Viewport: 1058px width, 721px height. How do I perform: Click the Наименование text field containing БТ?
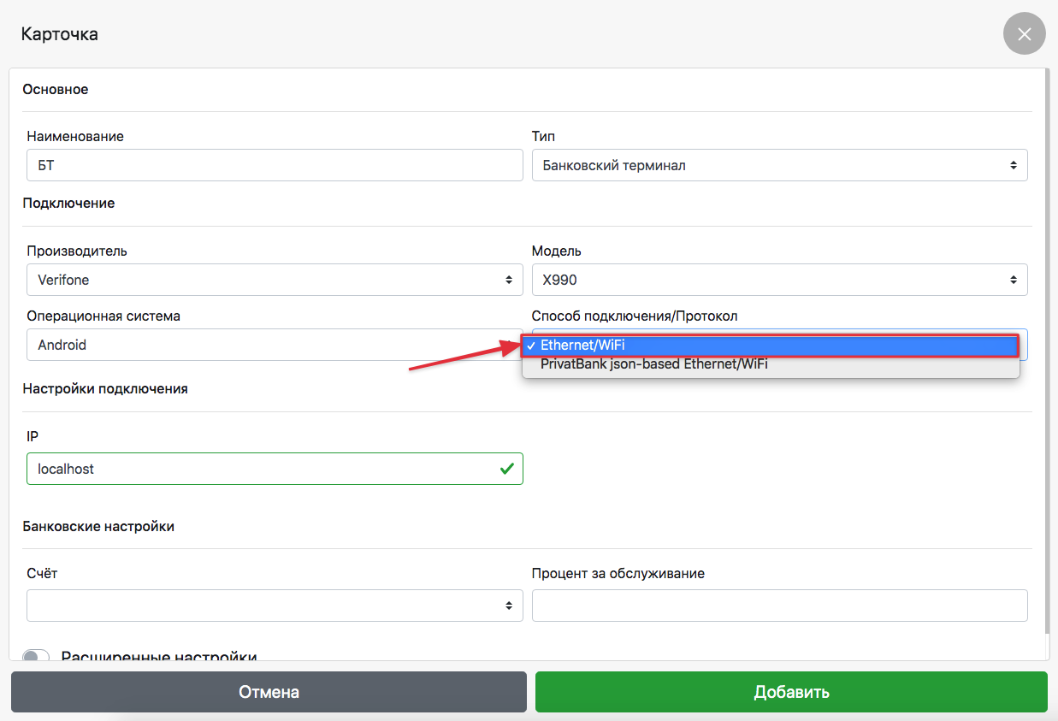[x=274, y=165]
